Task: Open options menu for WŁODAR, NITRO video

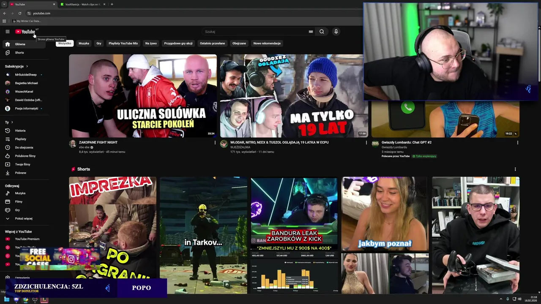Action: 366,143
